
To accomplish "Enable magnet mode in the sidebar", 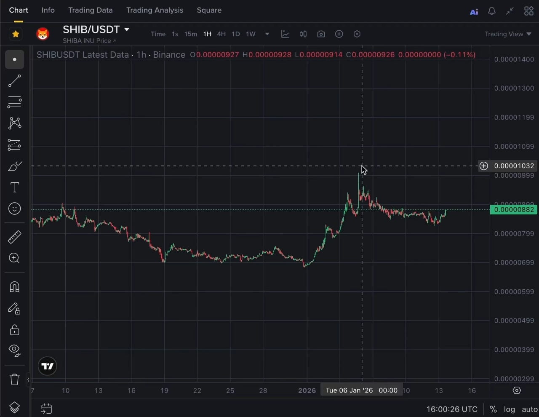I will tap(14, 287).
